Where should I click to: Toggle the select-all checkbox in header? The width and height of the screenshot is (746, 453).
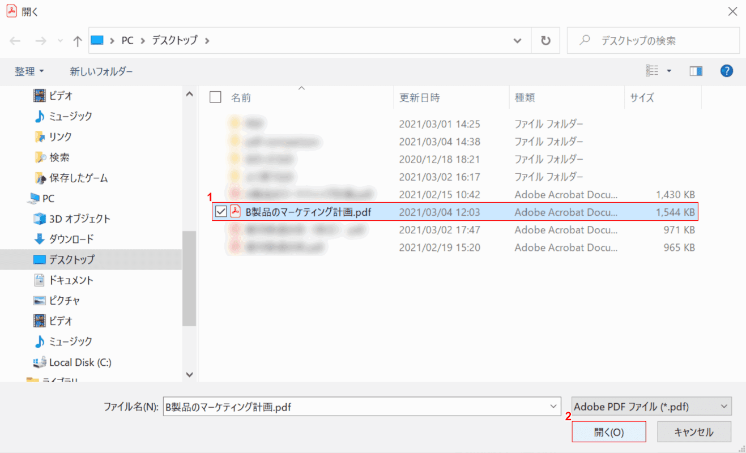click(x=215, y=97)
